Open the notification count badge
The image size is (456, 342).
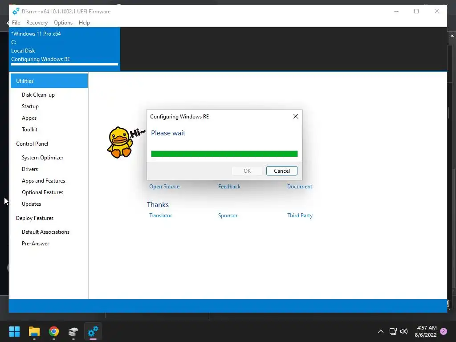[444, 331]
